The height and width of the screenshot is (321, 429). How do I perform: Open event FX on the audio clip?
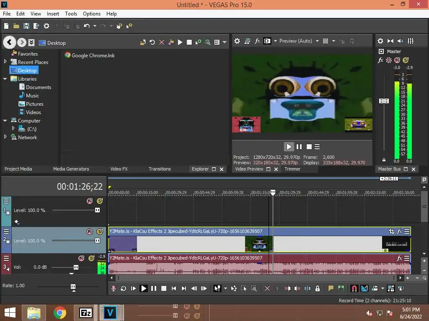pos(399,258)
